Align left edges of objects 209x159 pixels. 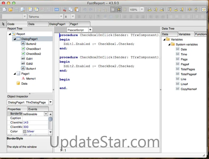coord(150,9)
